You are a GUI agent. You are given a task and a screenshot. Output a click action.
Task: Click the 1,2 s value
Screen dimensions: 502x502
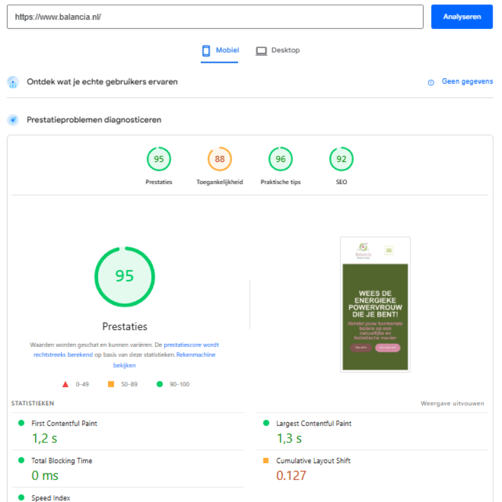(x=45, y=438)
